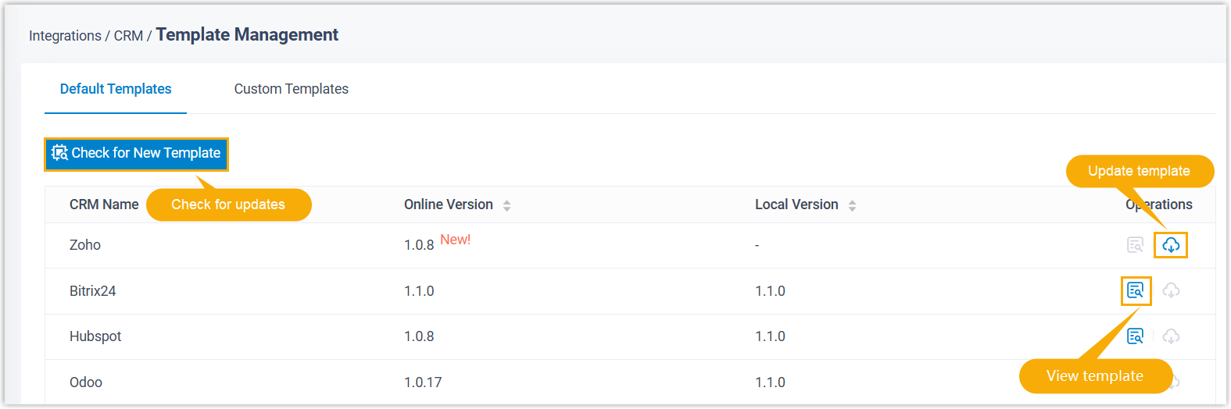Click the red New! badge for Zoho
This screenshot has width=1231, height=409.
click(455, 240)
